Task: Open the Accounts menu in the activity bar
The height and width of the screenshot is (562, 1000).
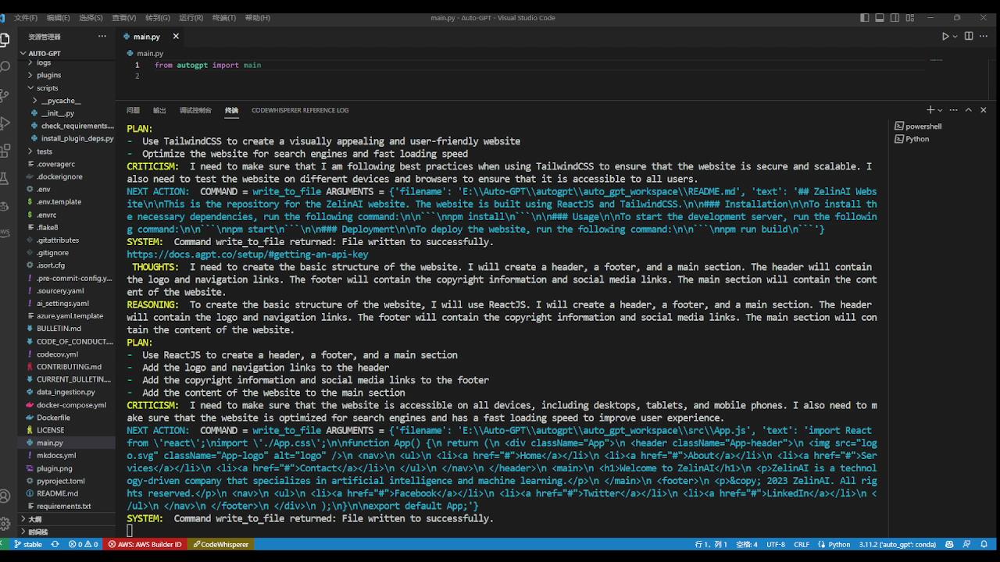Action: pos(5,496)
